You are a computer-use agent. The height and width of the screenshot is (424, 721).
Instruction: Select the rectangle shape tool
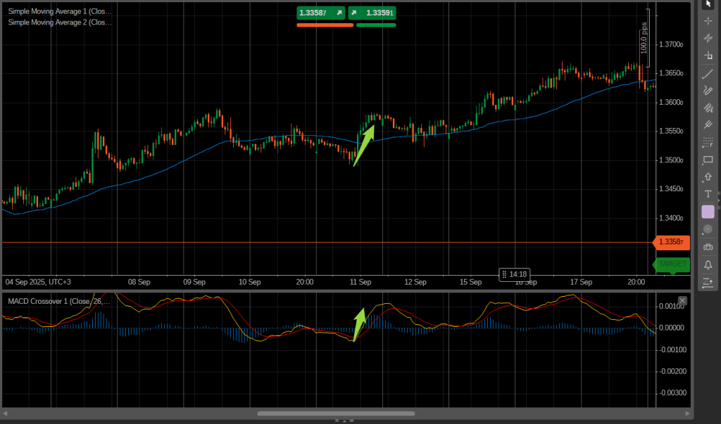pos(708,160)
